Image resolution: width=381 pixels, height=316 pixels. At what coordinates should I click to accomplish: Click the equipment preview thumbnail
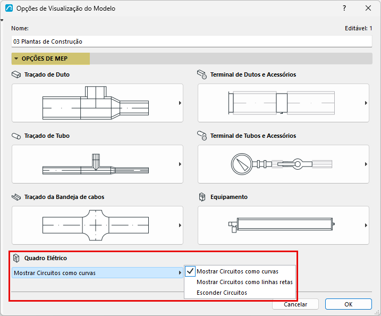pyautogui.click(x=282, y=225)
